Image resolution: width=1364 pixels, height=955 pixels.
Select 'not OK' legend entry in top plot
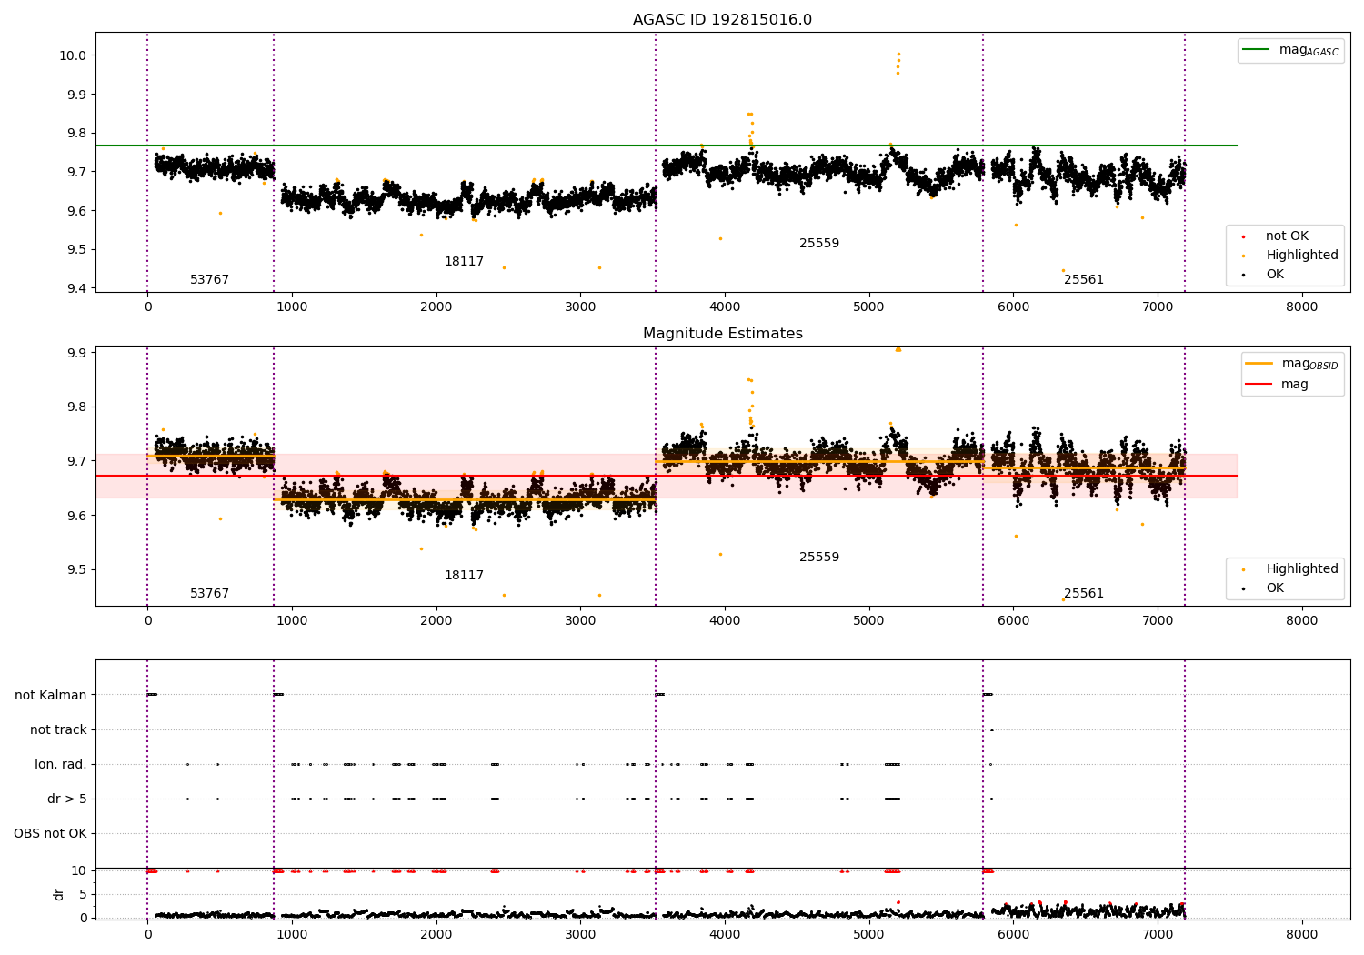click(1286, 236)
